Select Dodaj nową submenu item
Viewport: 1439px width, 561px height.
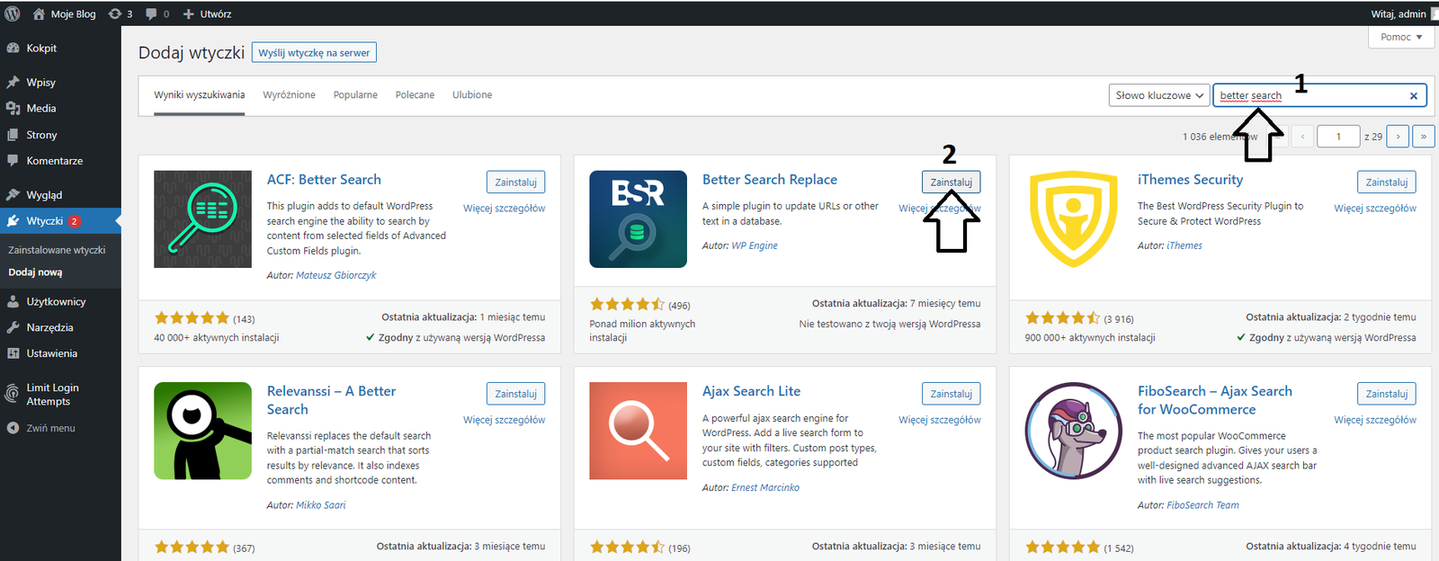(35, 272)
